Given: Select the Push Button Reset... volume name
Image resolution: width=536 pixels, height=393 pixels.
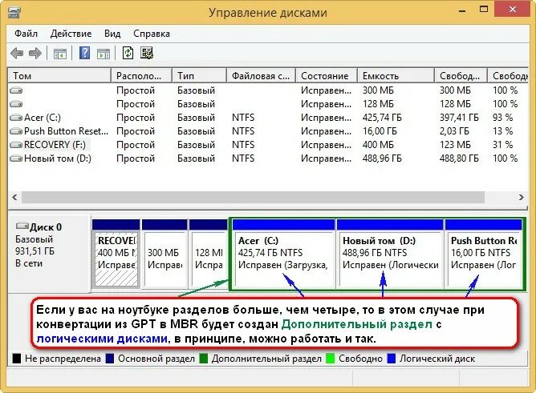Looking at the screenshot, I should click(x=66, y=131).
